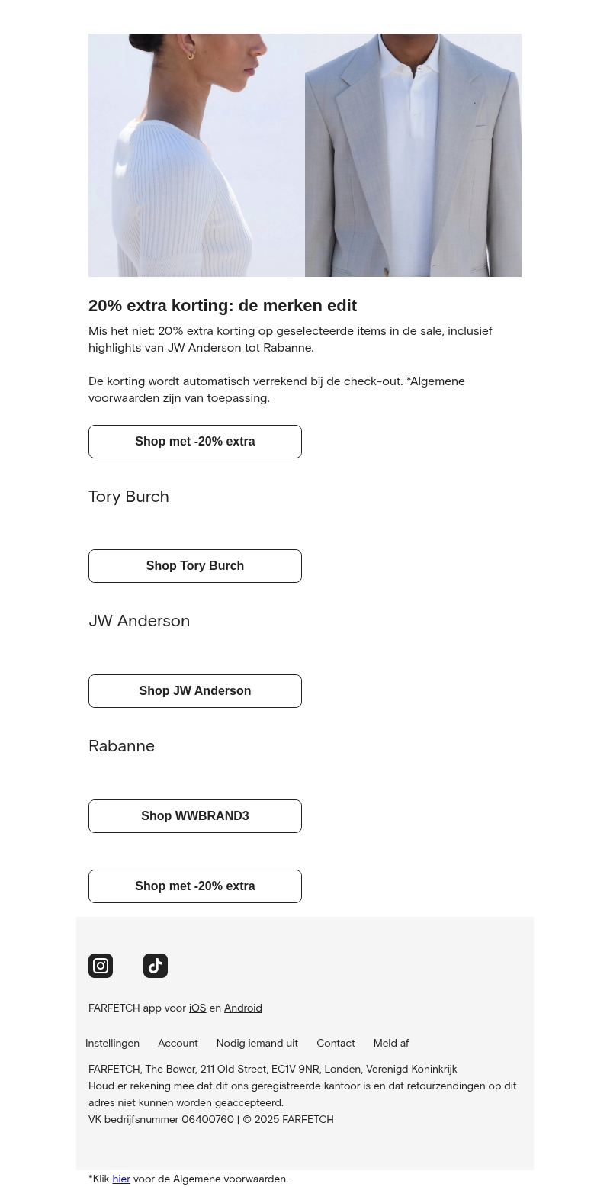Click the Rabanne brand heading

click(122, 746)
